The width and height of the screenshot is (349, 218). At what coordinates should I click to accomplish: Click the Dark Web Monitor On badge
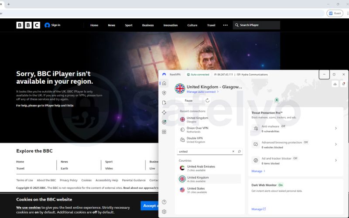pos(281,185)
